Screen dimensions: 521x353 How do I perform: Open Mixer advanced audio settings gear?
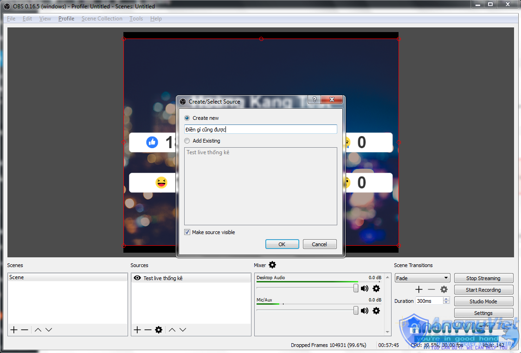(272, 265)
